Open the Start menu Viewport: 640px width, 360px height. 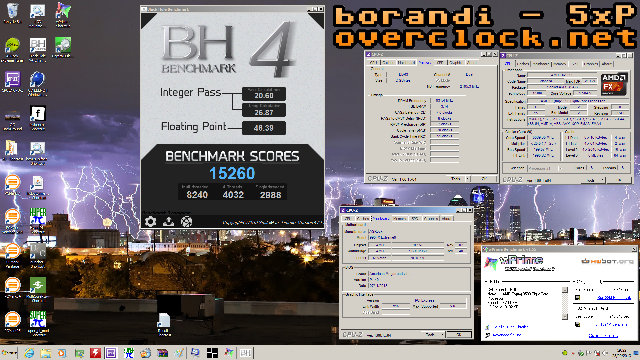(x=9, y=353)
